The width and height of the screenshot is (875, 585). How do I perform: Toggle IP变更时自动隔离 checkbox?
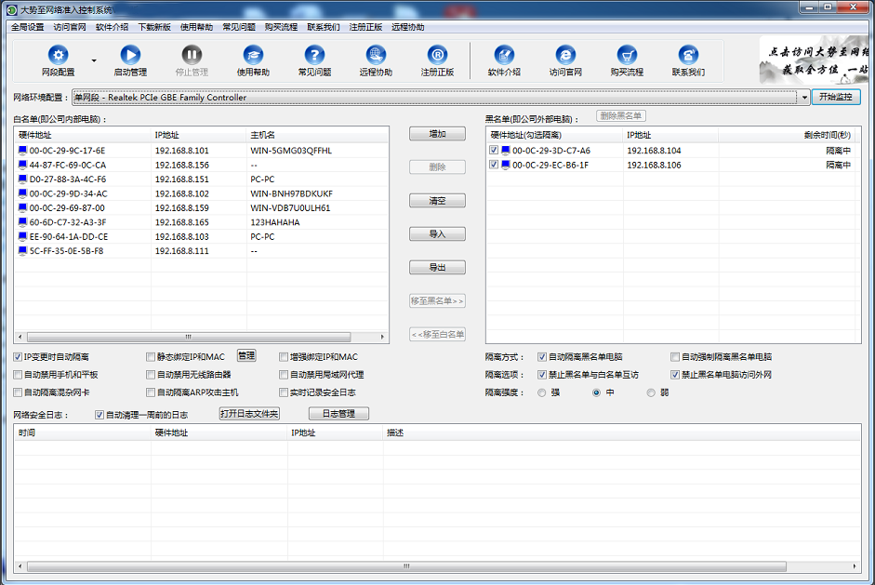[18, 357]
